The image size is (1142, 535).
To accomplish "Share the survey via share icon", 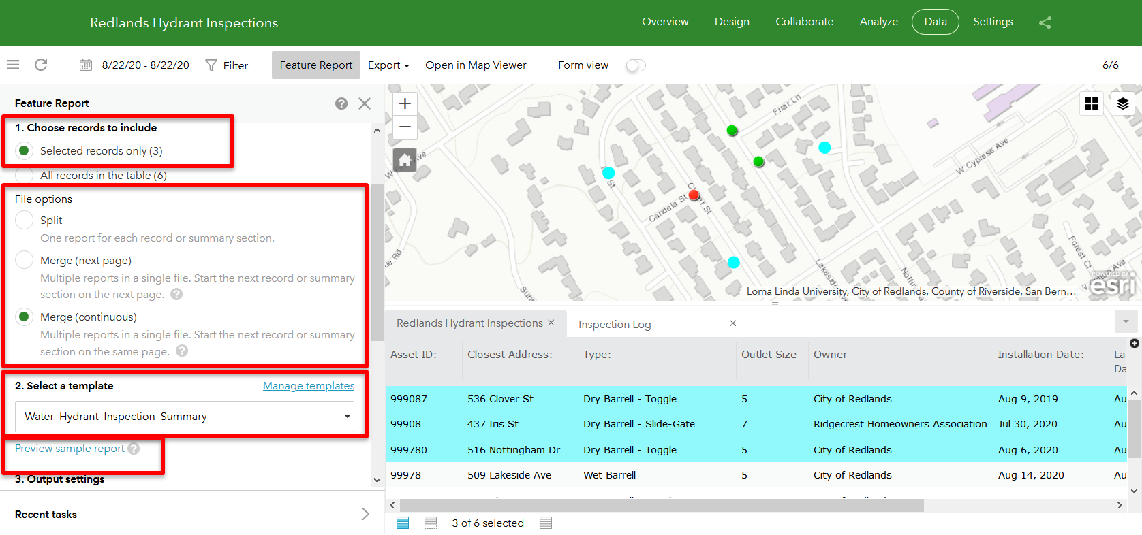I will pos(1045,22).
